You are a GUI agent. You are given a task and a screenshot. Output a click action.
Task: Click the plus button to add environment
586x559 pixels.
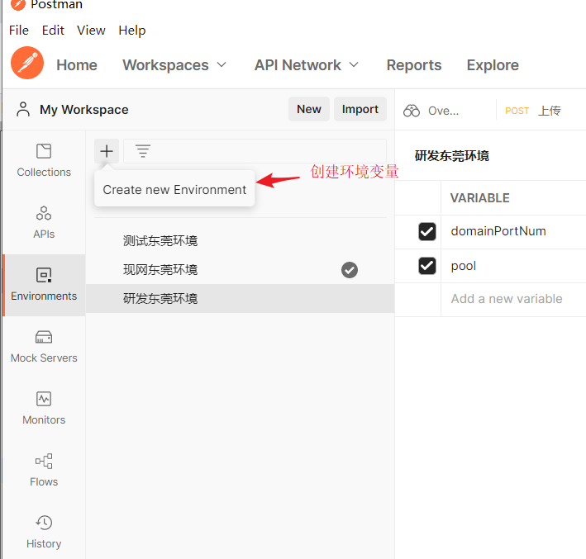tap(107, 151)
